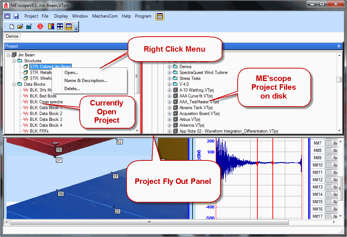Click the cube icon beside STR: Metallic
347x237 pixels.
(26, 72)
